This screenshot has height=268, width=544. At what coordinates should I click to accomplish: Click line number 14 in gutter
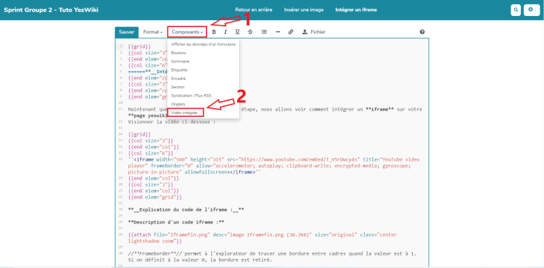pyautogui.click(x=120, y=134)
